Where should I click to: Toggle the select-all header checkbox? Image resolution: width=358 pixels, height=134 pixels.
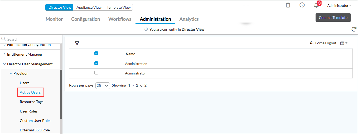coord(96,53)
